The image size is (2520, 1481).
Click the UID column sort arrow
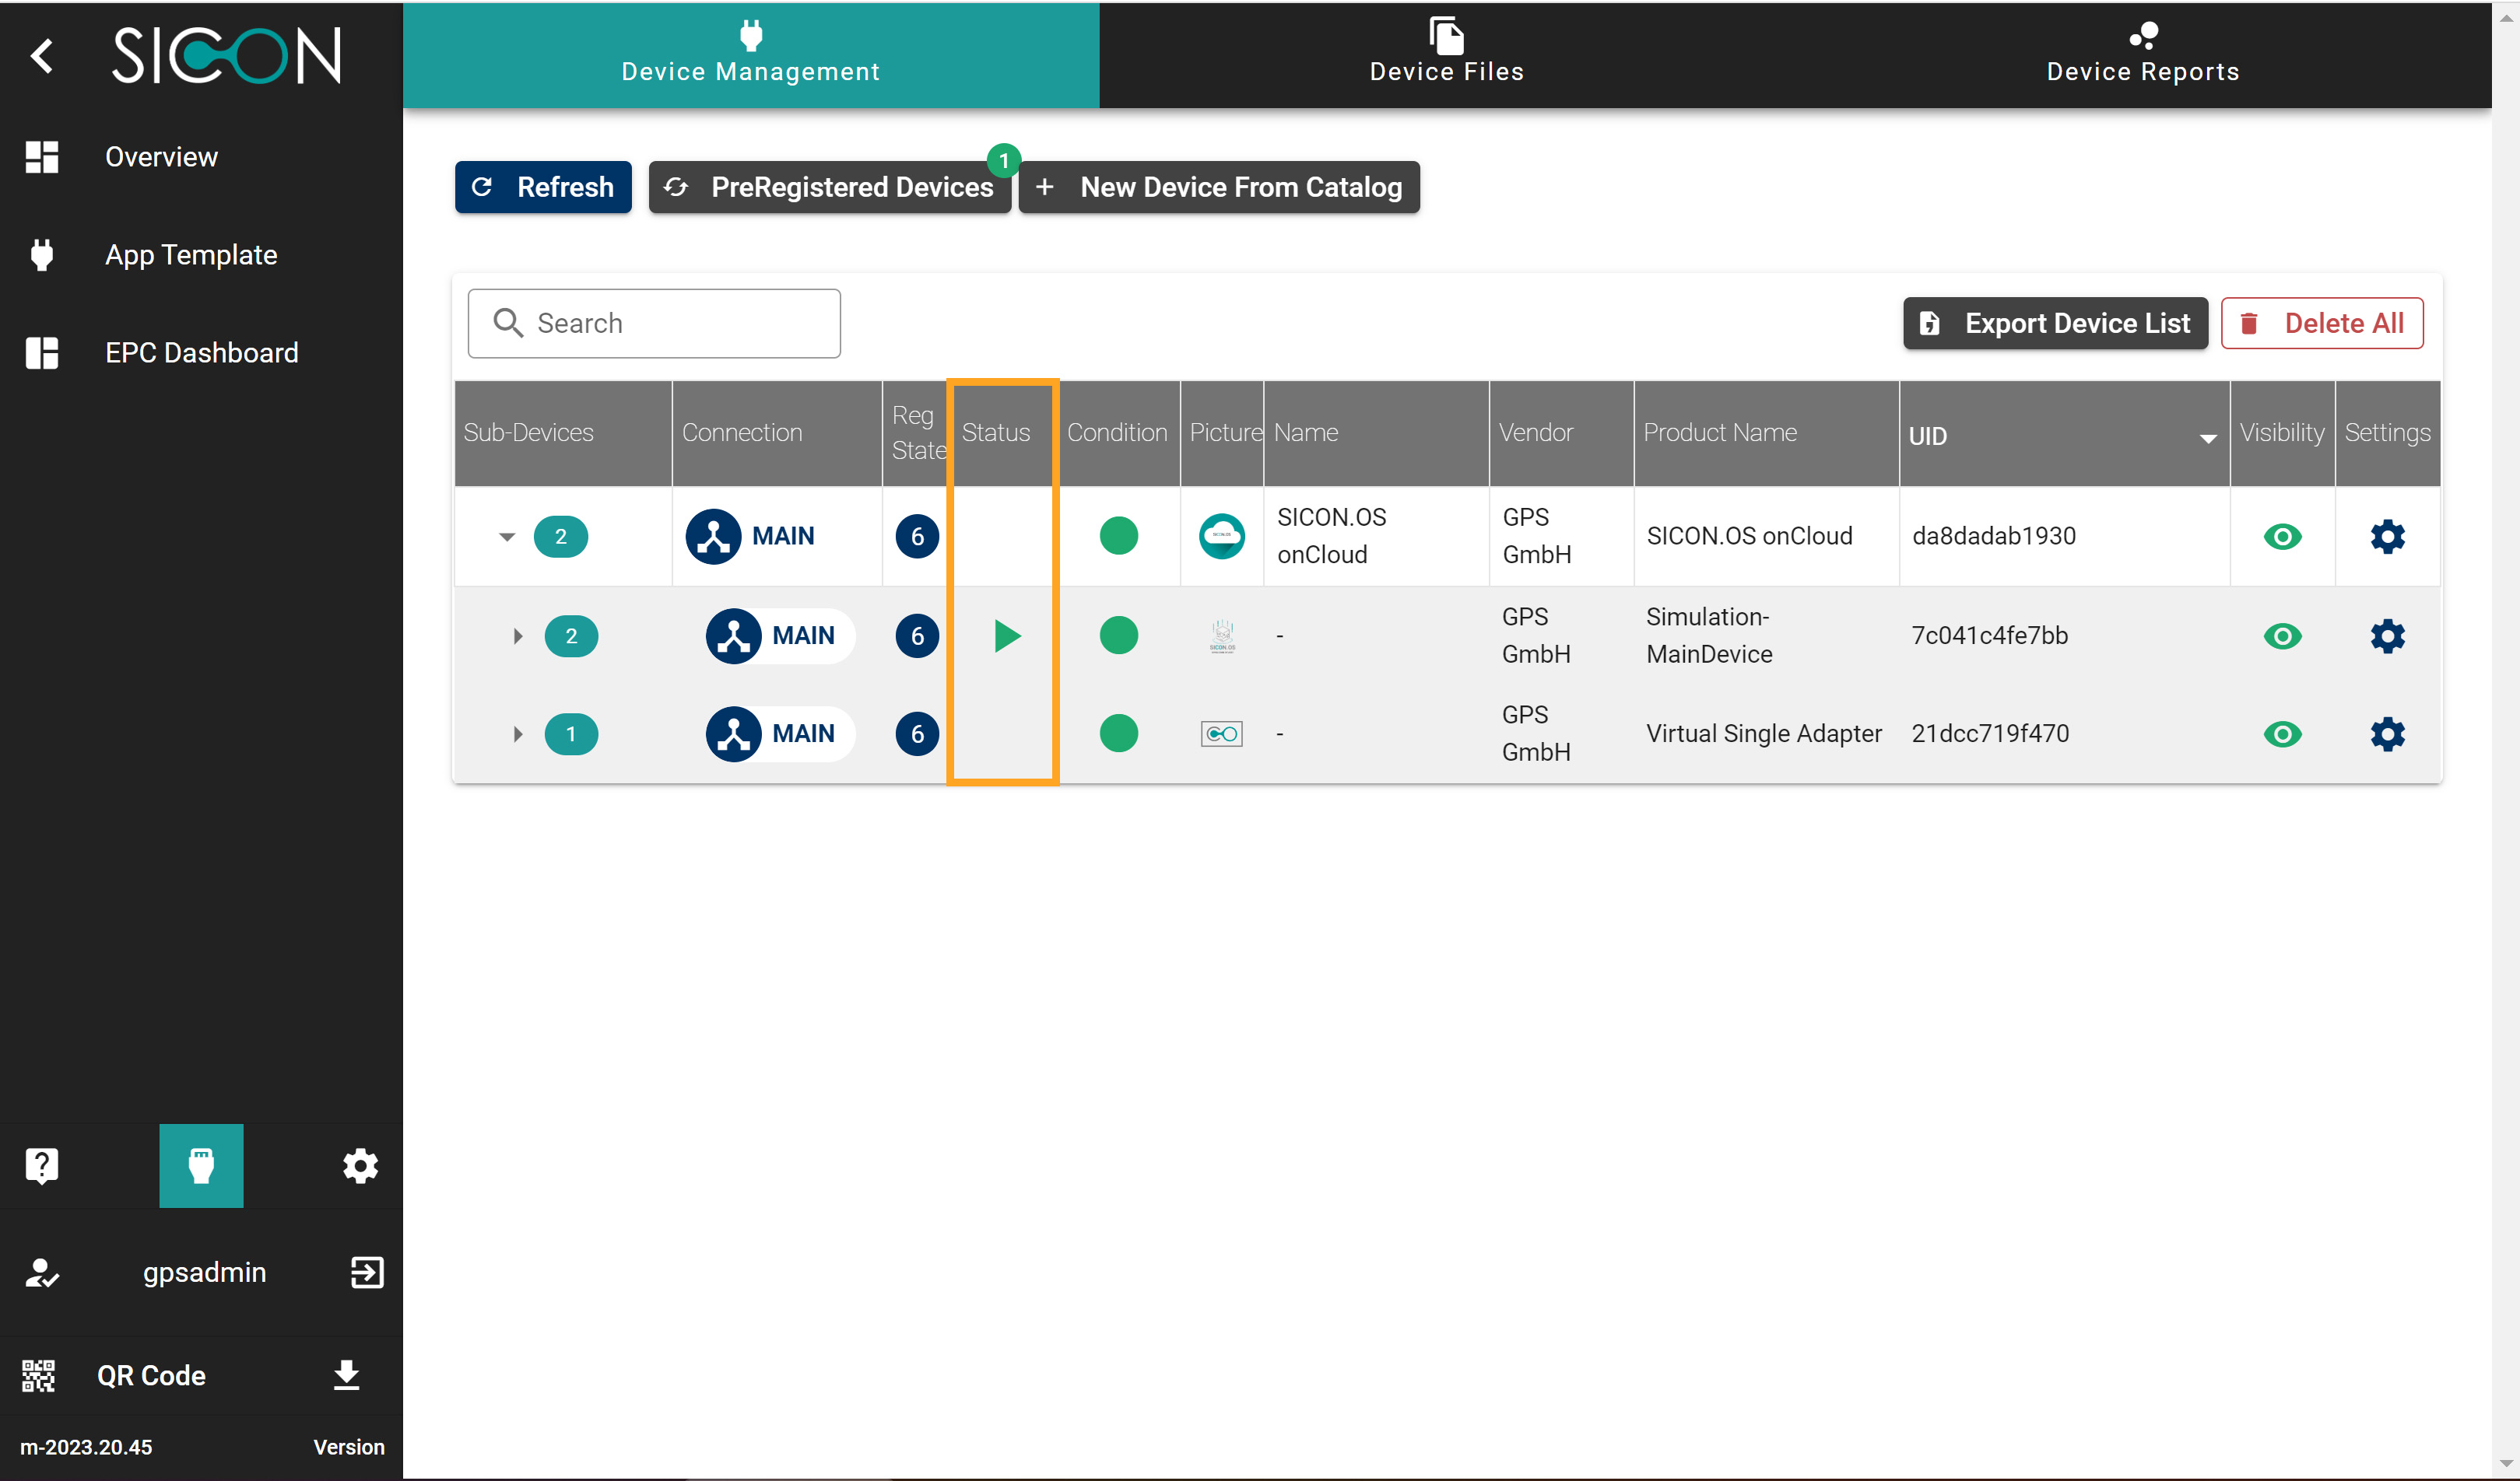point(2208,438)
